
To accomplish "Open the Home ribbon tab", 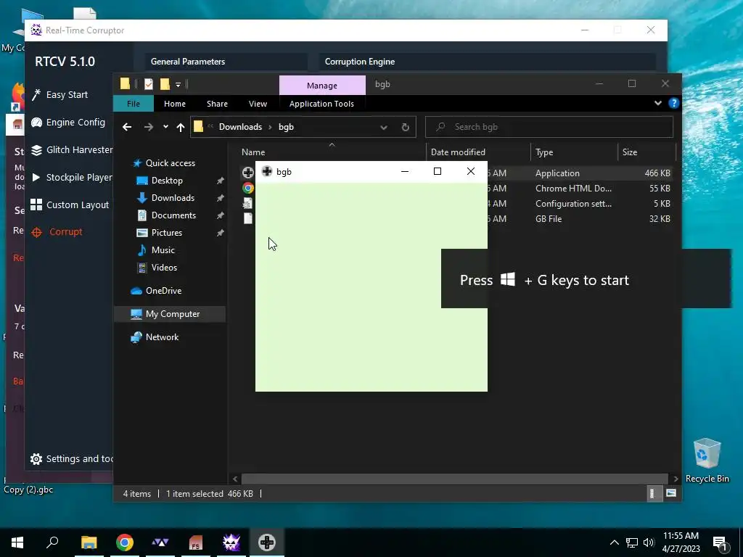I will click(x=175, y=104).
